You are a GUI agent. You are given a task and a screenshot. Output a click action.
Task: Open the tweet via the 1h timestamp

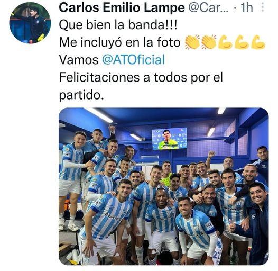(x=246, y=7)
